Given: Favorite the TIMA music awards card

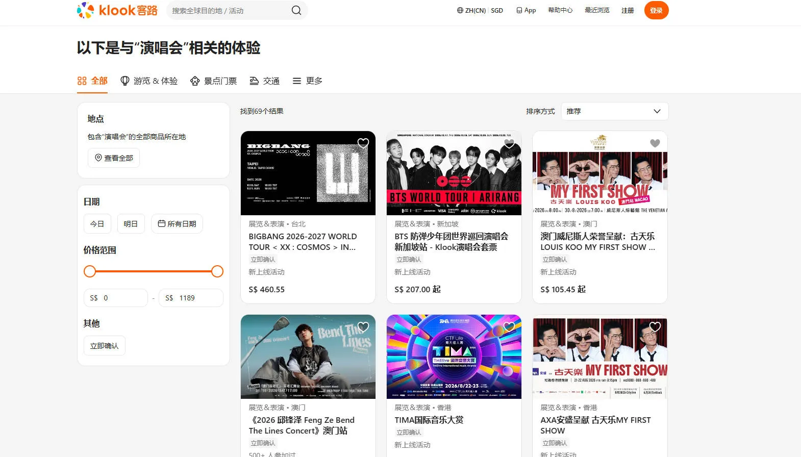Looking at the screenshot, I should 509,327.
